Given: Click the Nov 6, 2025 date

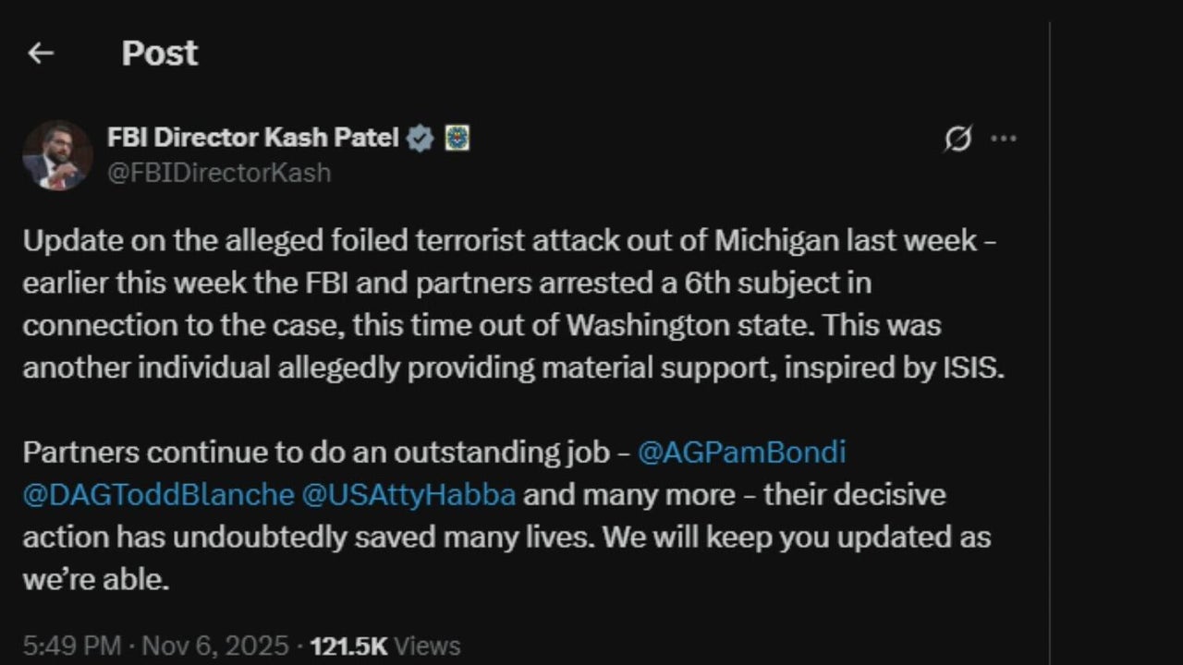Looking at the screenshot, I should click(213, 646).
